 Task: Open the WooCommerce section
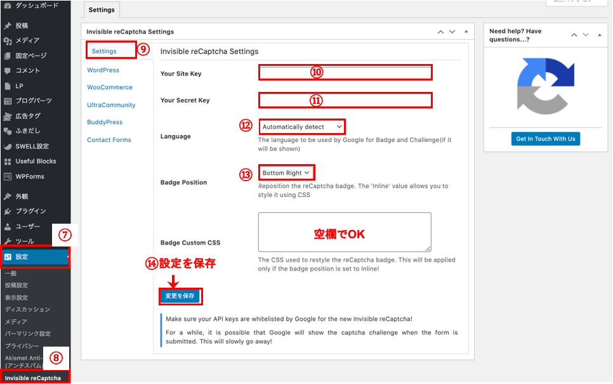tap(110, 87)
